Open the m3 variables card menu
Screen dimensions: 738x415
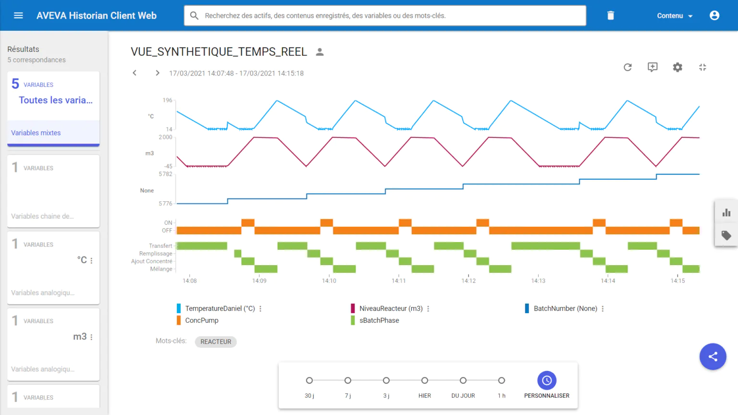click(91, 337)
